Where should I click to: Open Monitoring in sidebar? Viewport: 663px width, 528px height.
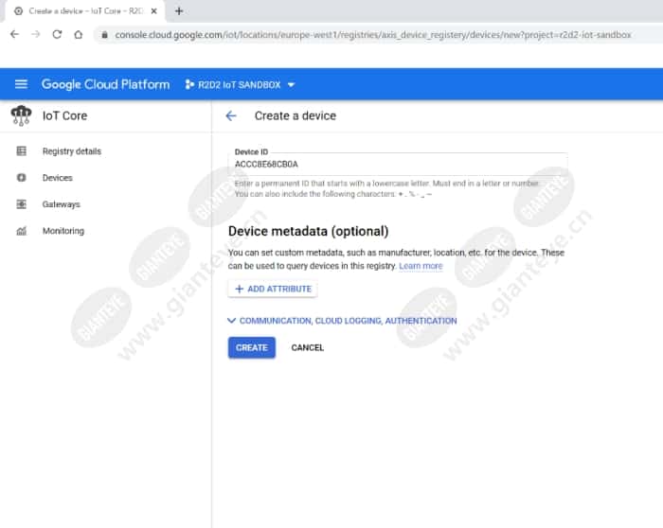63,231
